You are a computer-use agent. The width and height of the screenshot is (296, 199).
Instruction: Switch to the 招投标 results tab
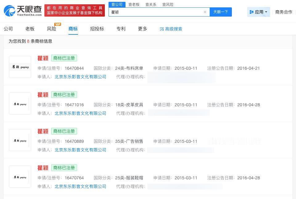tap(97, 29)
